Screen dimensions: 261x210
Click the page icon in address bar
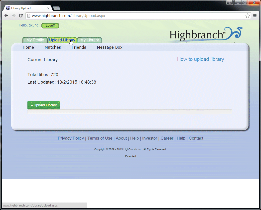[29, 16]
